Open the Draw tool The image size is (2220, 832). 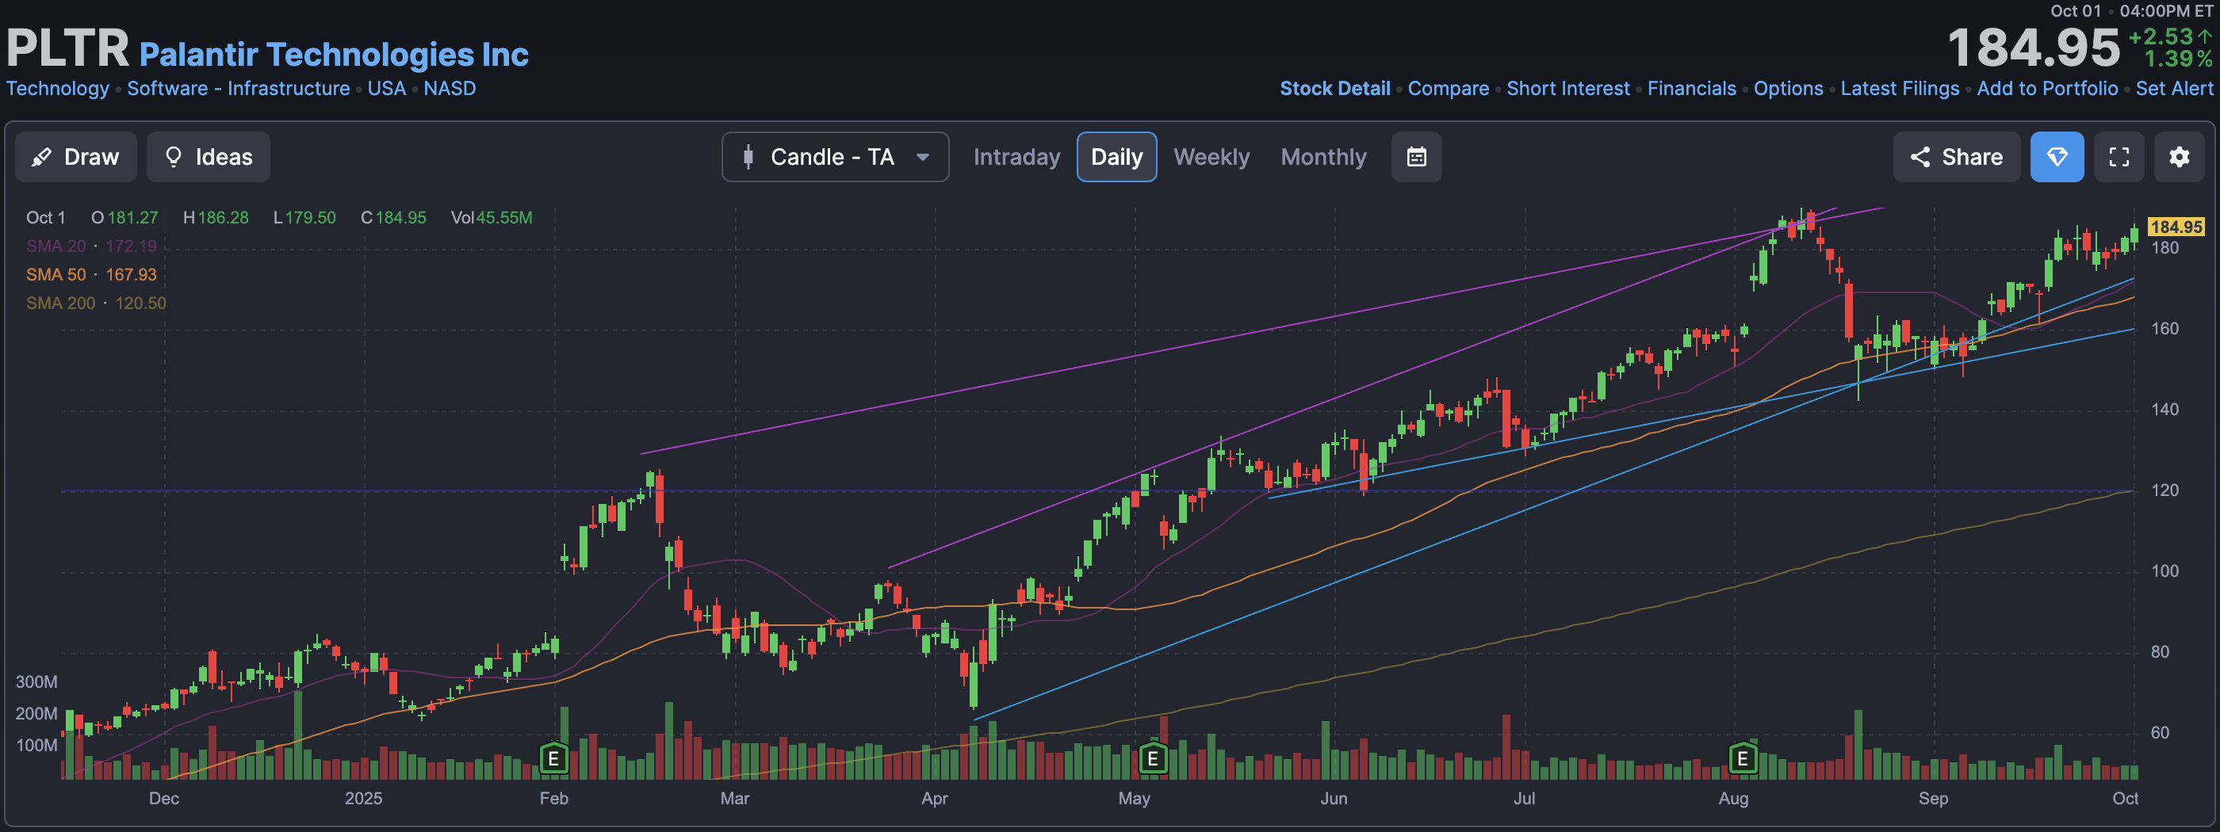coord(76,157)
